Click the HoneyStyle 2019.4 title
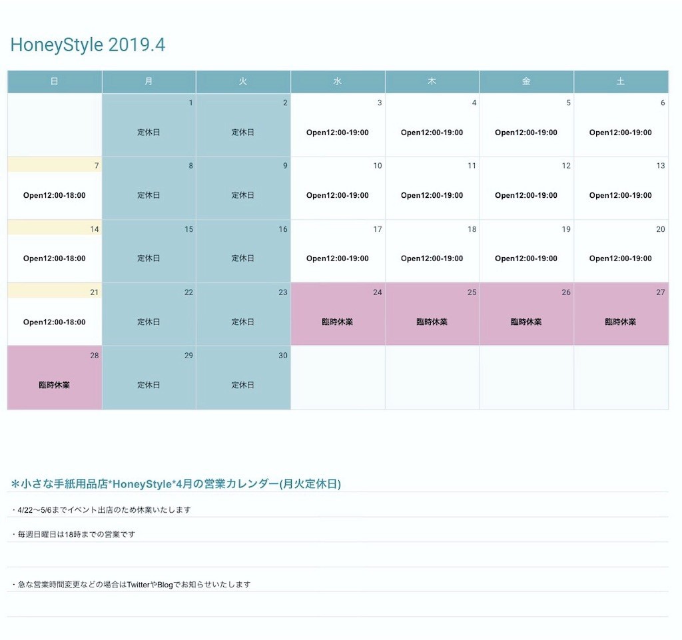The height and width of the screenshot is (640, 682). click(x=88, y=45)
